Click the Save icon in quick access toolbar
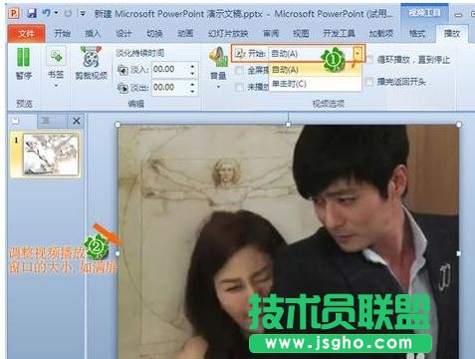The image size is (475, 359). pos(32,13)
